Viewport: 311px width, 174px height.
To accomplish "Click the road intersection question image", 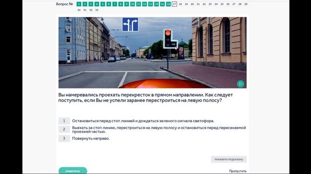I will (152, 53).
